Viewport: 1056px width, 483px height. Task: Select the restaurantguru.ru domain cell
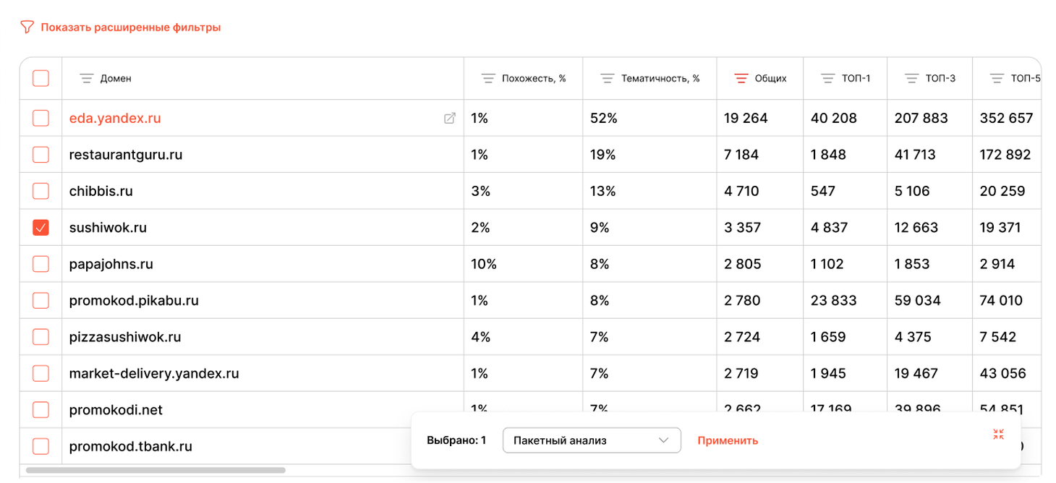(x=263, y=155)
